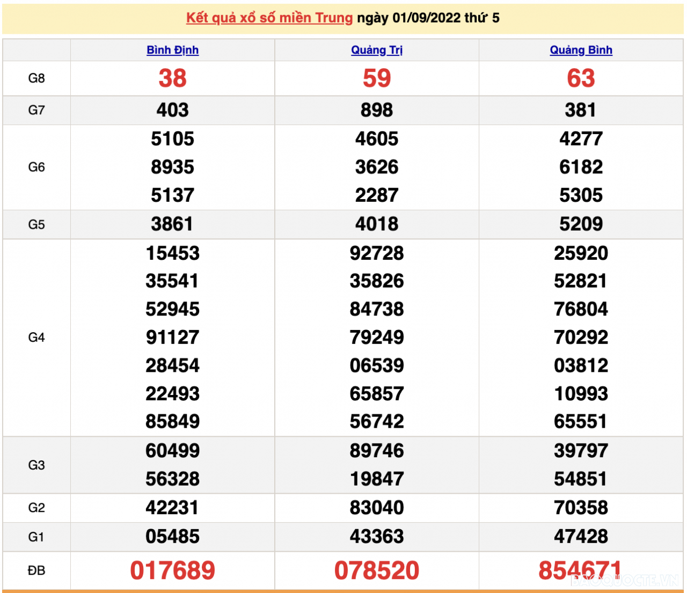This screenshot has width=687, height=593.
Task: Select the ĐB row label
Action: (x=36, y=570)
